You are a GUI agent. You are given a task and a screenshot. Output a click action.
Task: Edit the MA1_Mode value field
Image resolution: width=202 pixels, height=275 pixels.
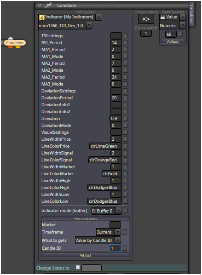[x=116, y=56]
